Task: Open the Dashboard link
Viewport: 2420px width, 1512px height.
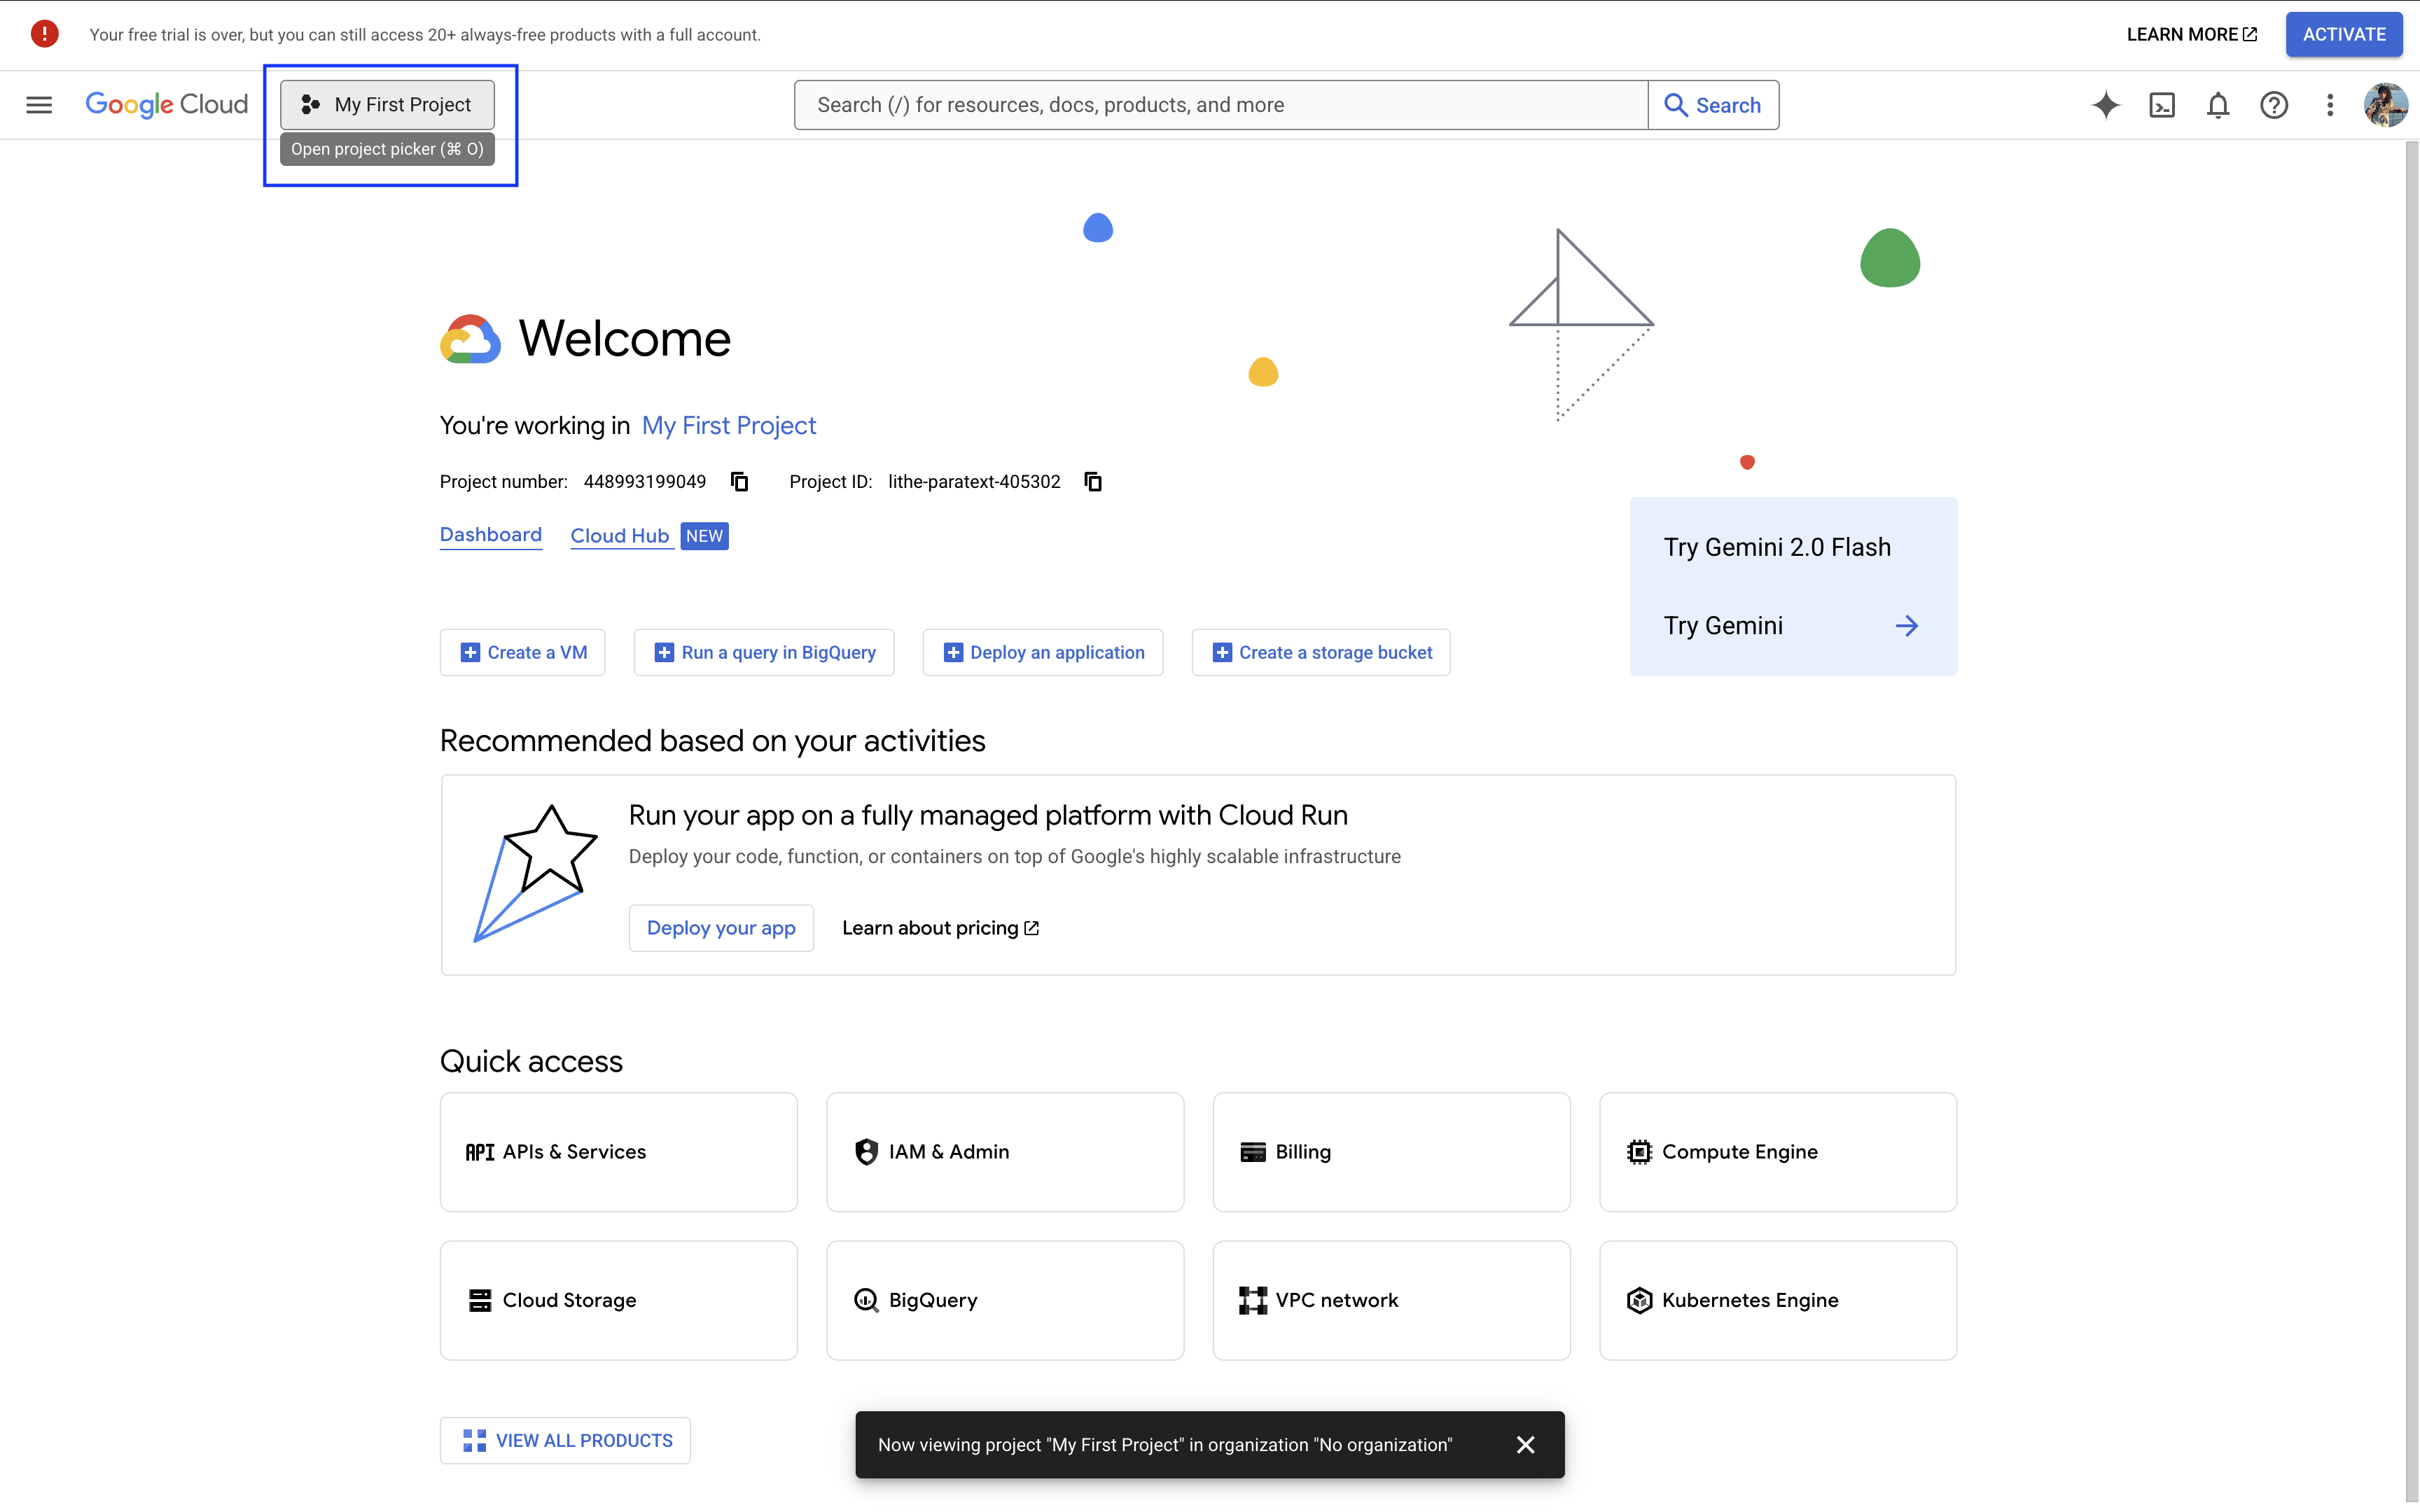Action: (490, 535)
